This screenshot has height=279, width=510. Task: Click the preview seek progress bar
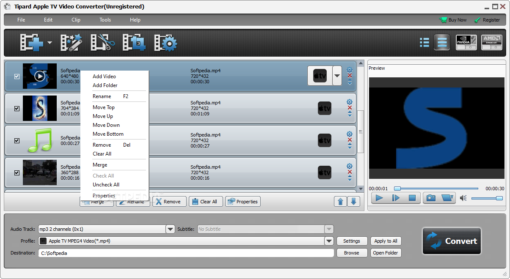(x=436, y=189)
